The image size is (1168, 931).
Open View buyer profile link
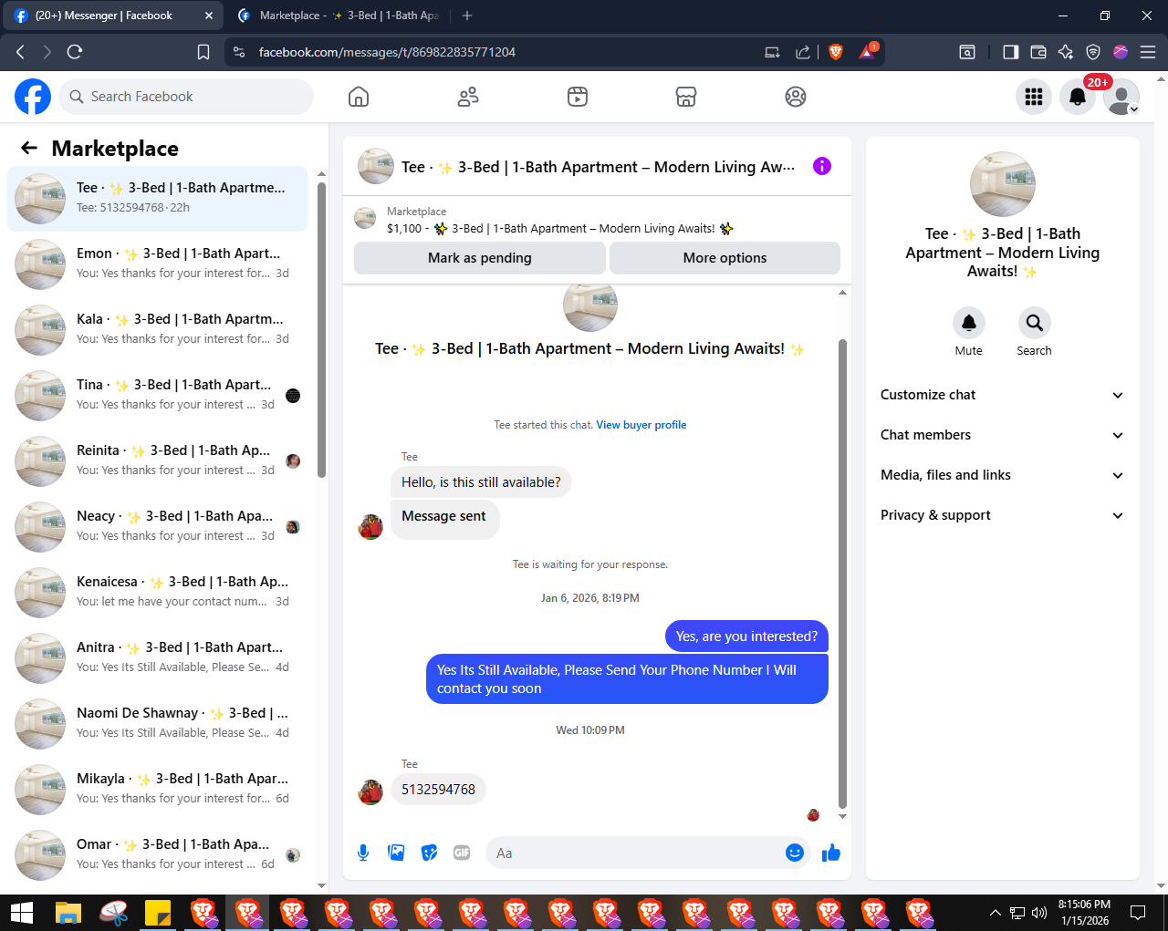coord(641,425)
